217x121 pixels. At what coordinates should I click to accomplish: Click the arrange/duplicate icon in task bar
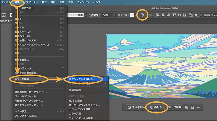187,107
